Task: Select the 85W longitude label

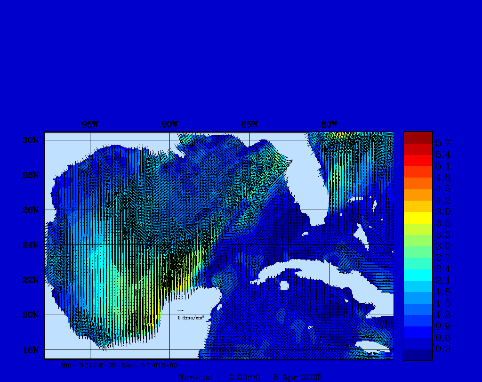Action: click(x=249, y=124)
